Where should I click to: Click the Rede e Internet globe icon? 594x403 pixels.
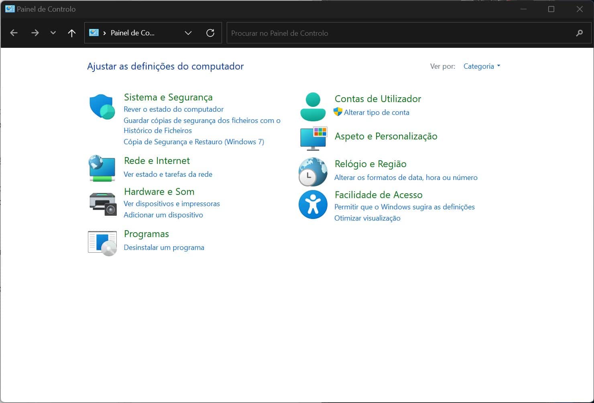(x=102, y=168)
